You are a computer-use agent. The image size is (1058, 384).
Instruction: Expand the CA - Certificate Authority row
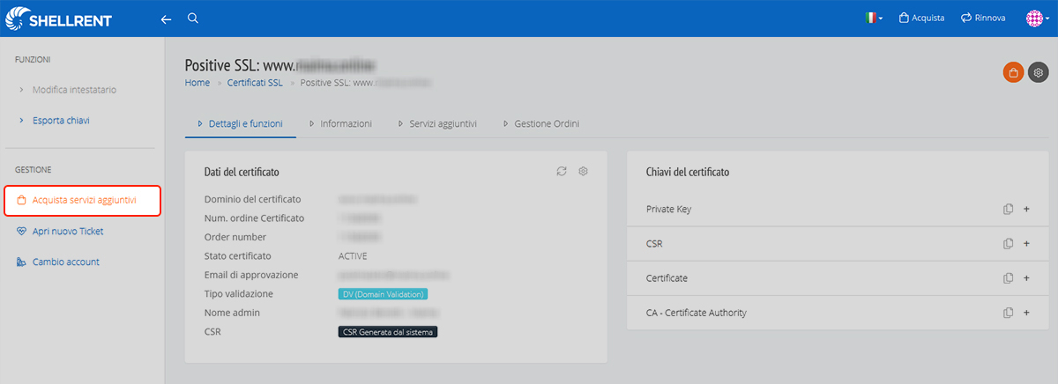pos(1026,313)
